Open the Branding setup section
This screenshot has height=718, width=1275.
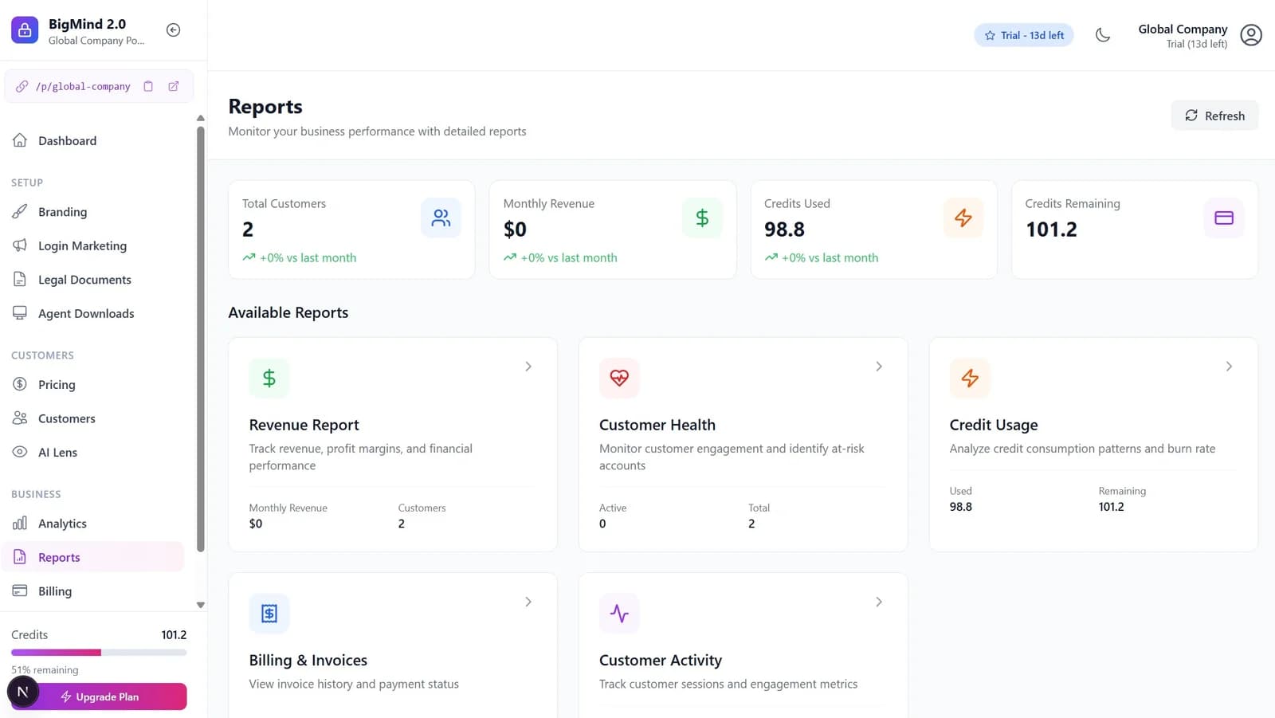click(62, 212)
